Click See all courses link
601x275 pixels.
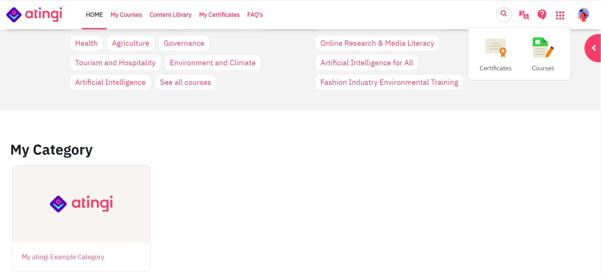pos(185,82)
